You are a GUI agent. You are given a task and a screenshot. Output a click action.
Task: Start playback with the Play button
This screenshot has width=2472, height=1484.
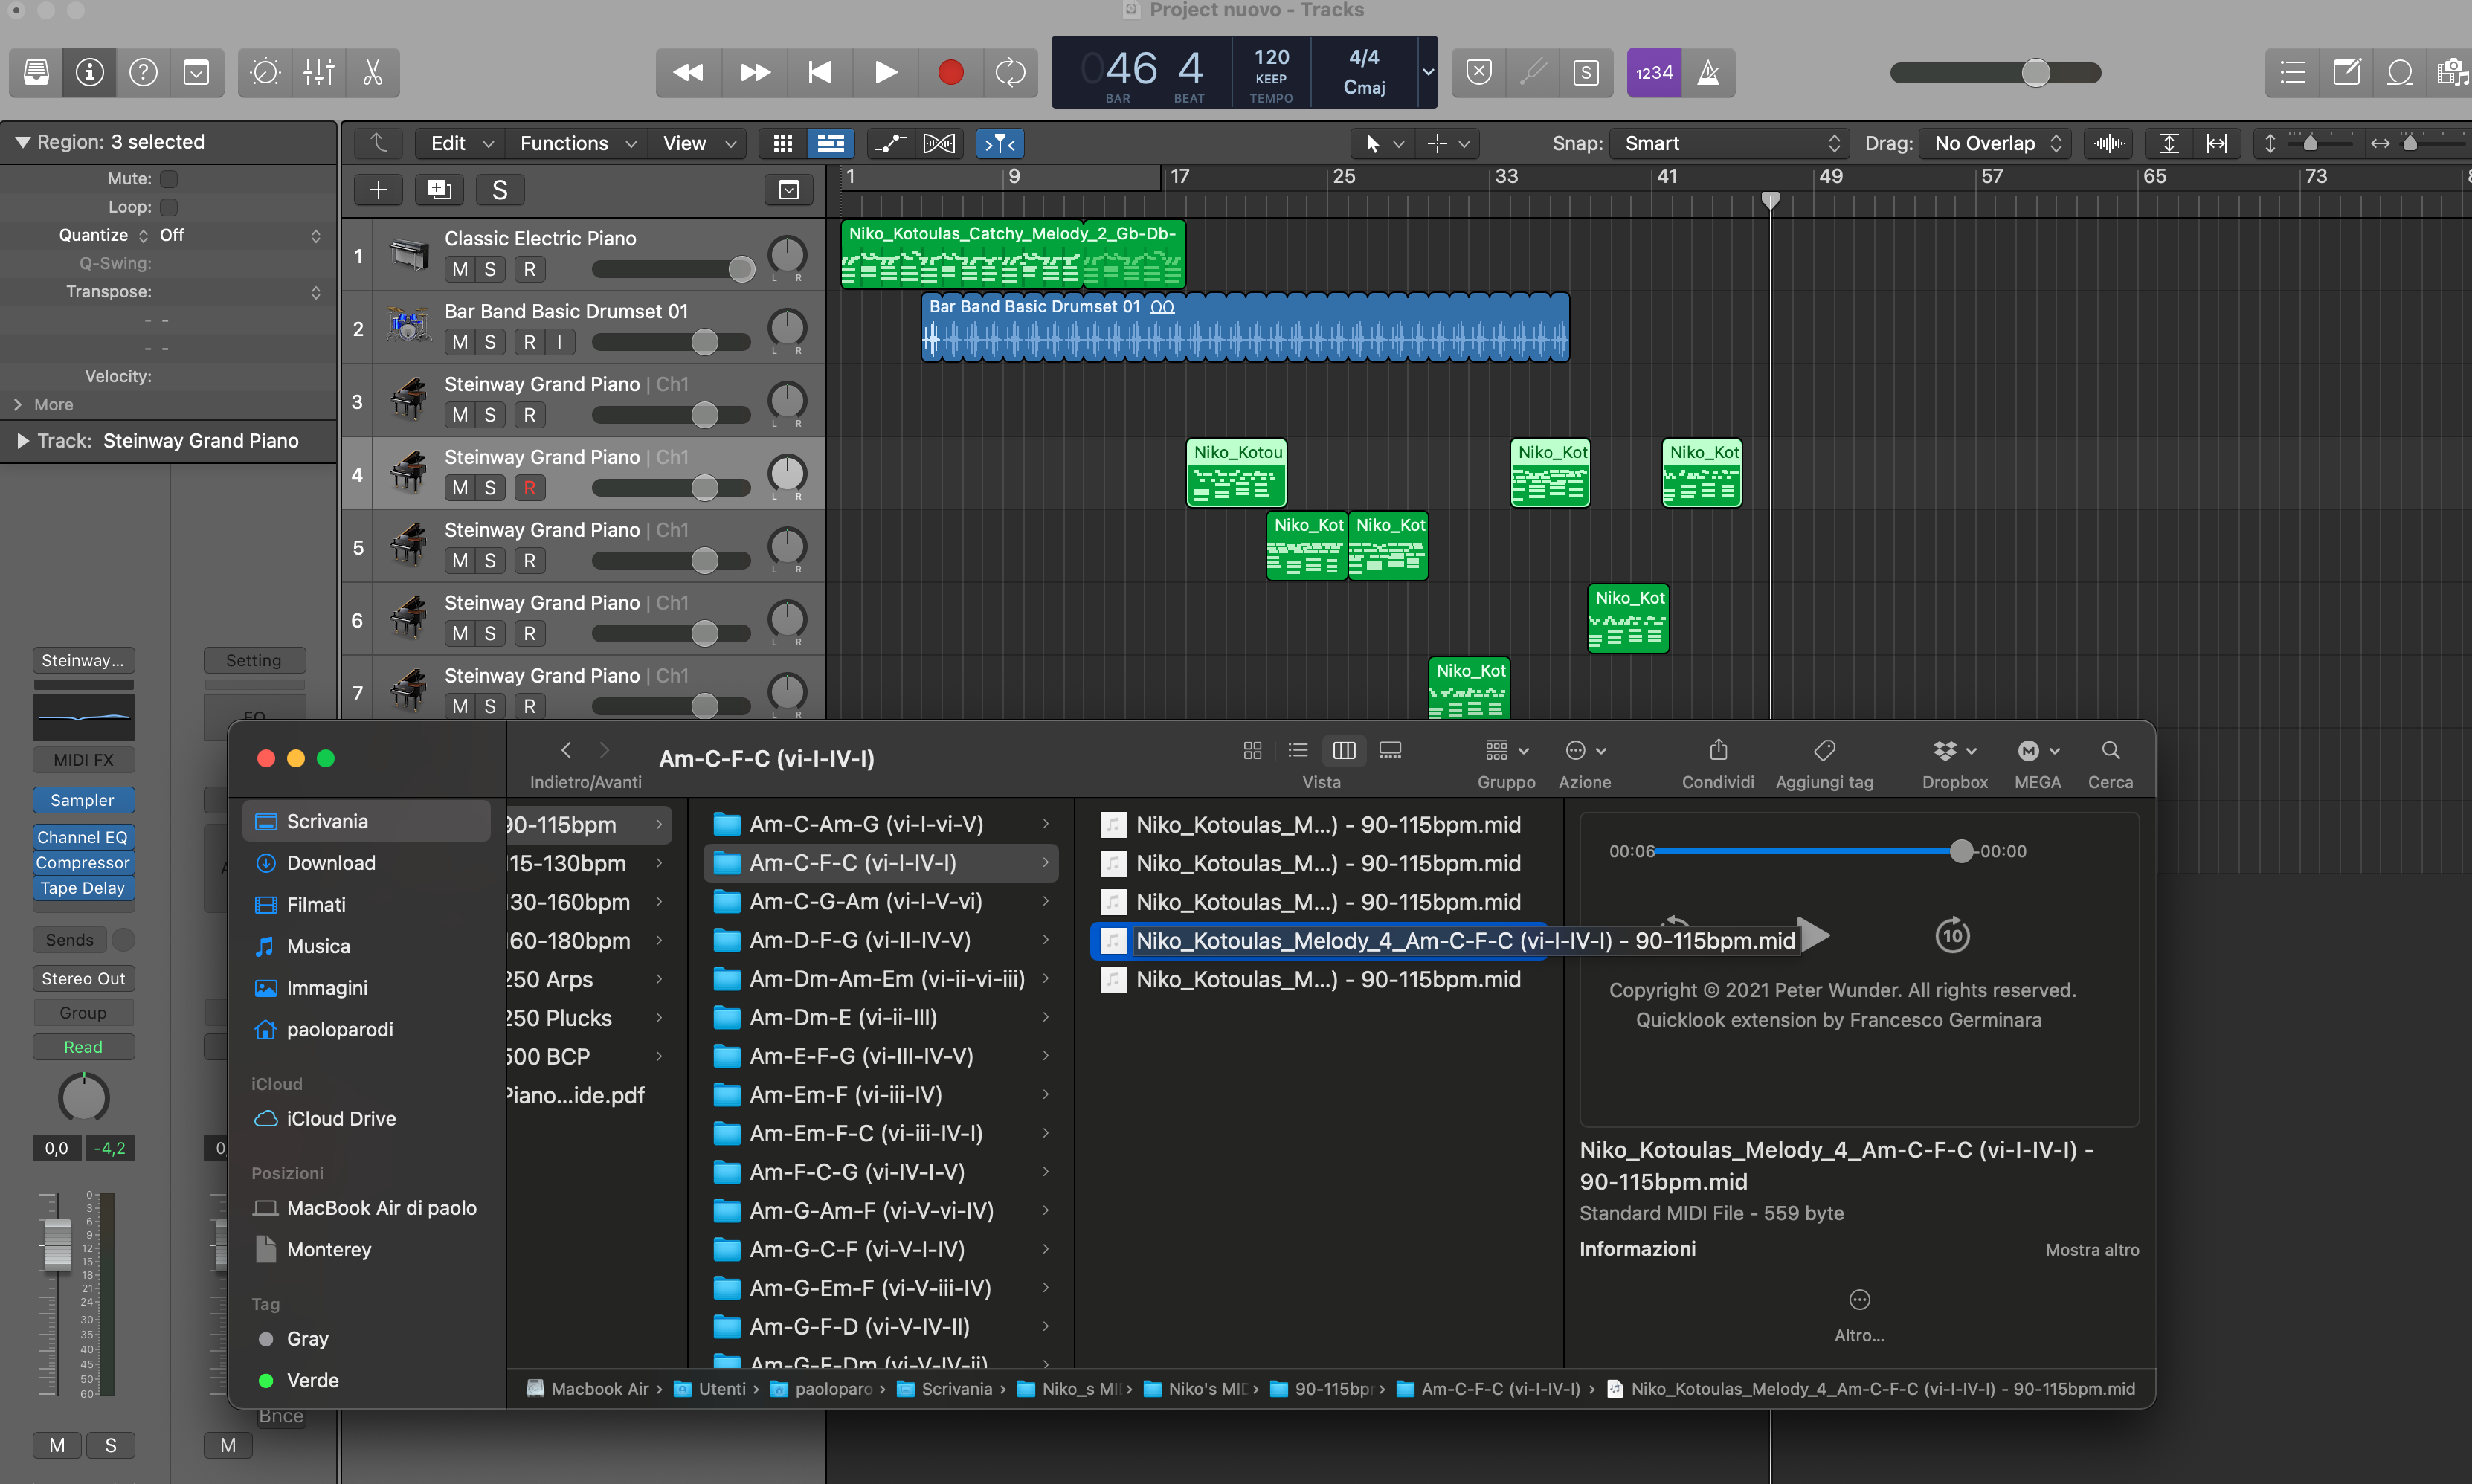pyautogui.click(x=886, y=72)
